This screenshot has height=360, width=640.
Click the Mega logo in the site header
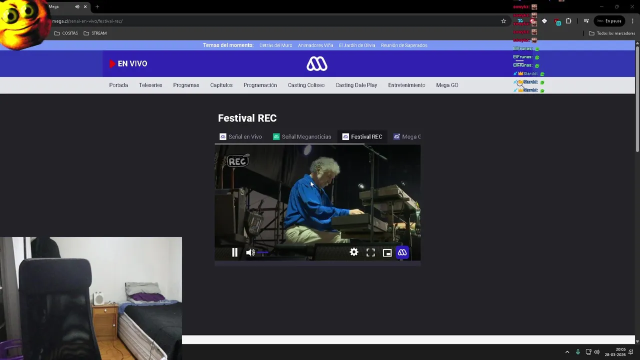(317, 63)
